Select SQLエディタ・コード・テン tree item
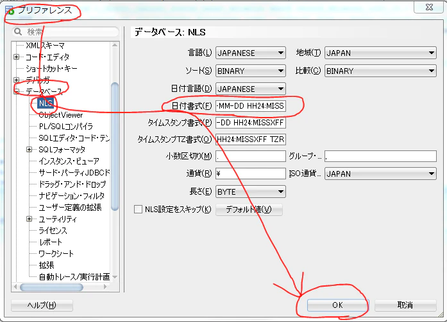The height and width of the screenshot is (322, 447). [74, 138]
